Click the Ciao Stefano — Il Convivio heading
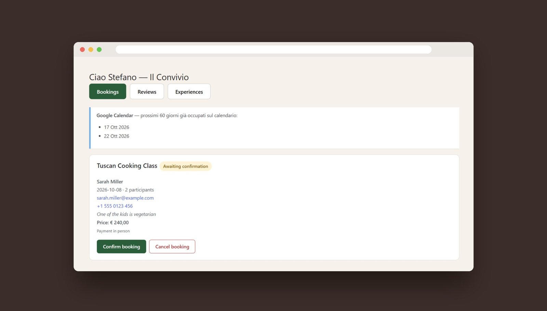Viewport: 547px width, 311px height. (139, 77)
